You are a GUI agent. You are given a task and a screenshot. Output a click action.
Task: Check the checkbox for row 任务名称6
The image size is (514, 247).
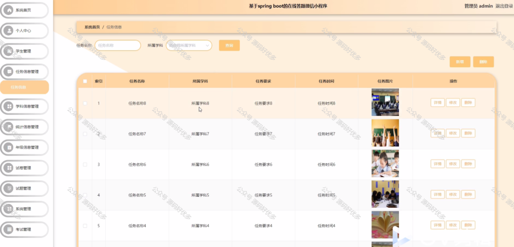click(x=85, y=165)
